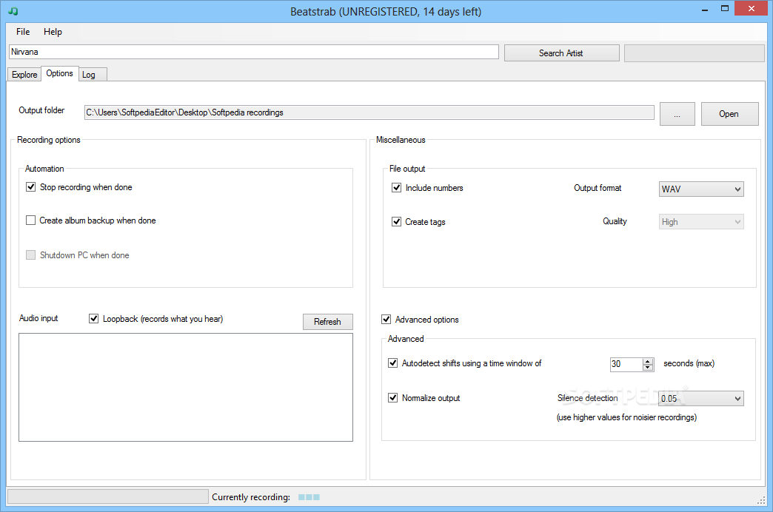The width and height of the screenshot is (773, 512).
Task: Minimize the Beatstrab window
Action: pyautogui.click(x=704, y=10)
